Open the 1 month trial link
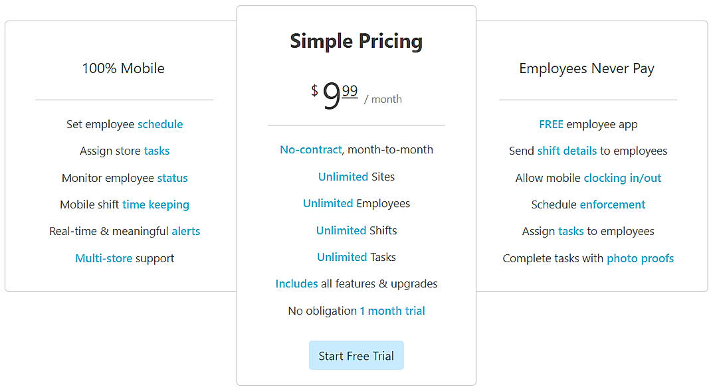Screen dimensions: 711x391 click(x=393, y=311)
